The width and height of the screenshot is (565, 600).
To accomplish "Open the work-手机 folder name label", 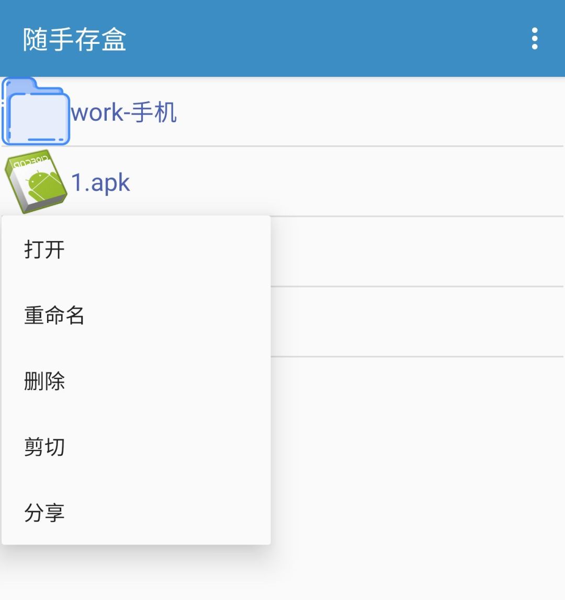I will click(x=124, y=112).
